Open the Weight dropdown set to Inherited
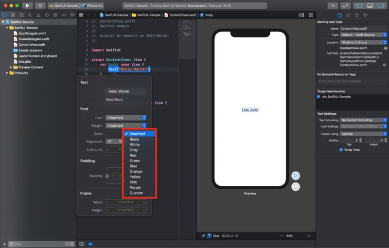The width and height of the screenshot is (389, 248). [x=126, y=126]
